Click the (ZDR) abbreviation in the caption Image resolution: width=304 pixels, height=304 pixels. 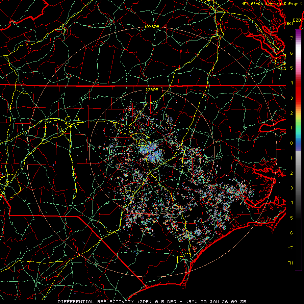click(145, 302)
